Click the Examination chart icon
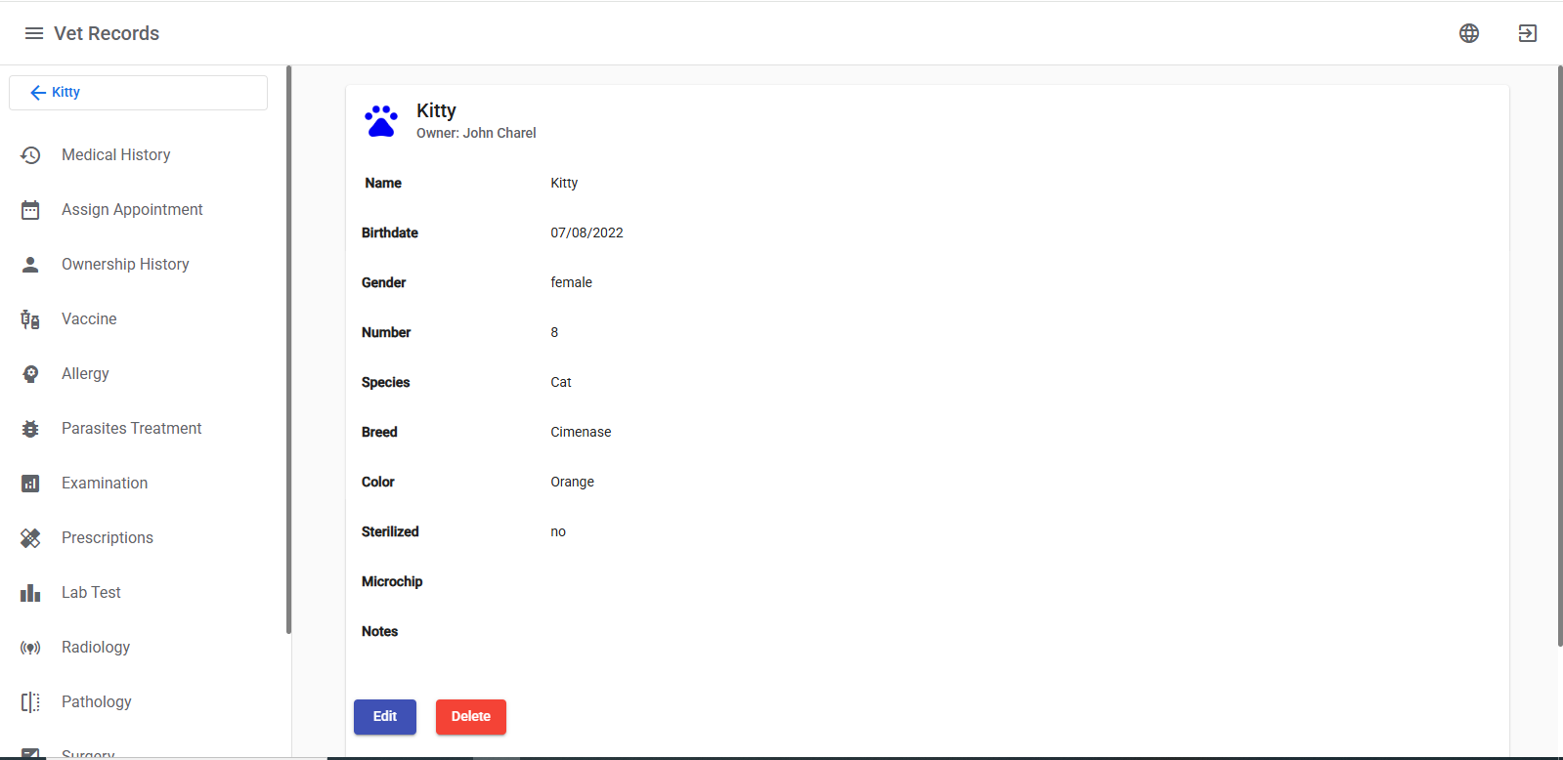 30,484
